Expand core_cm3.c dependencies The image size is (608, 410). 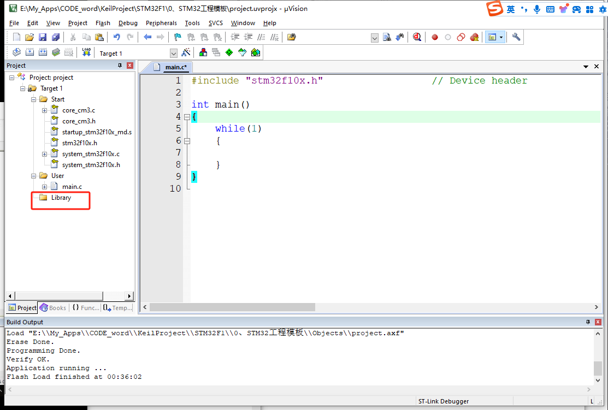(x=44, y=110)
